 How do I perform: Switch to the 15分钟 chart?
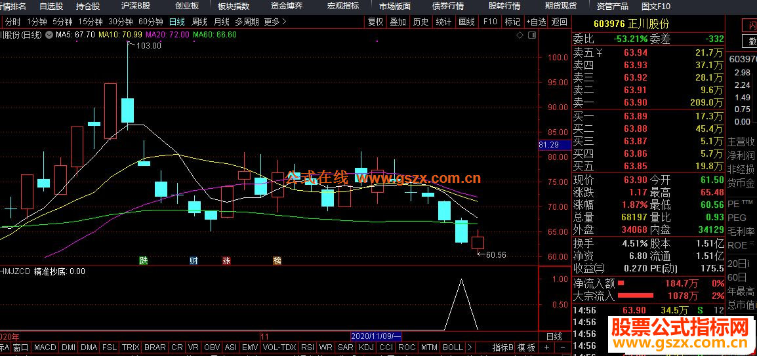pyautogui.click(x=91, y=22)
